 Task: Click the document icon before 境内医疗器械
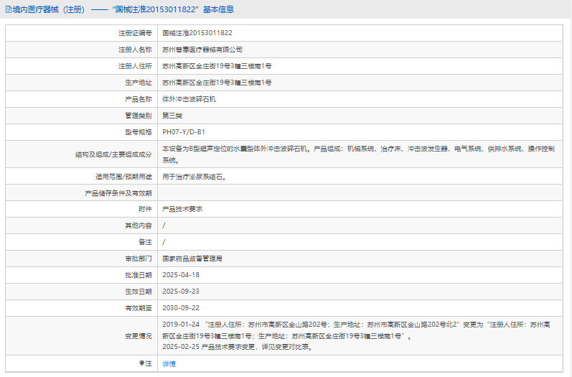pos(9,9)
